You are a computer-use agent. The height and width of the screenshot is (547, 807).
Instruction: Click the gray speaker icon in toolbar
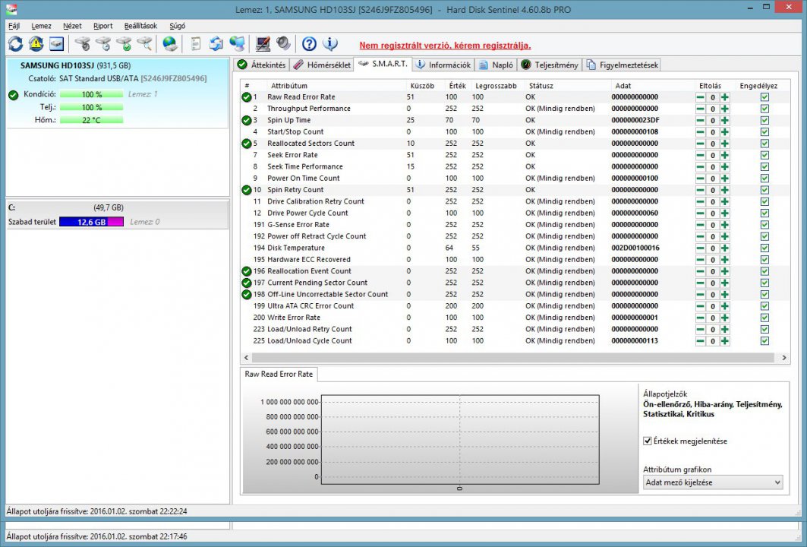282,44
